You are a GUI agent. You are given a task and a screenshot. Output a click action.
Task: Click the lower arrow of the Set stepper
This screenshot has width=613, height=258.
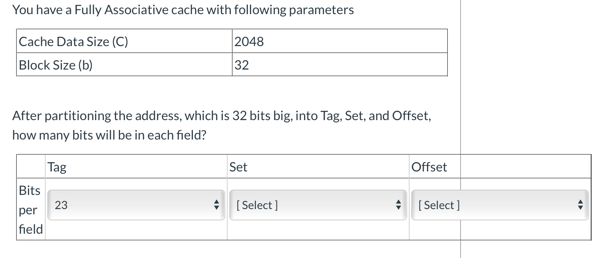399,208
